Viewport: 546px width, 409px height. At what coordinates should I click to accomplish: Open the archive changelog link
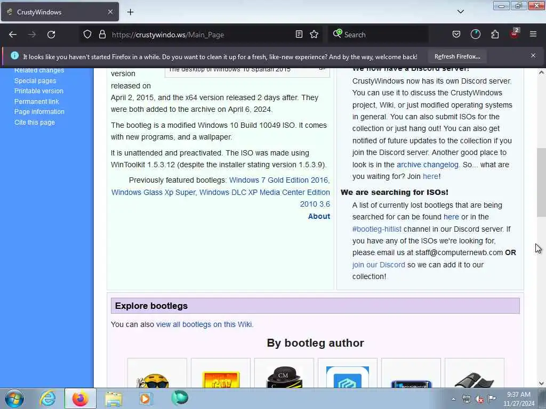coord(428,165)
